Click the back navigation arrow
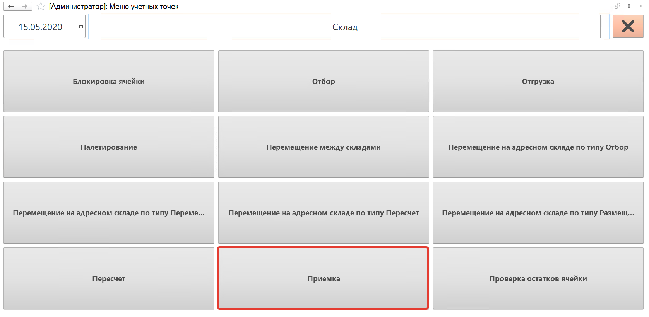Screen dimensions: 649x317 coord(11,7)
